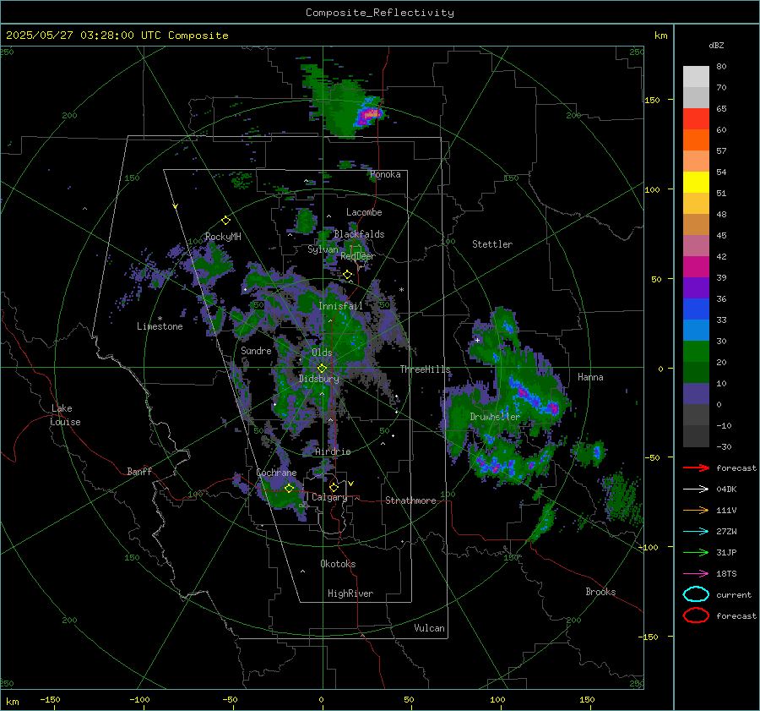This screenshot has height=711, width=760.
Task: Click the red forecast arrow in legend
Action: [696, 468]
